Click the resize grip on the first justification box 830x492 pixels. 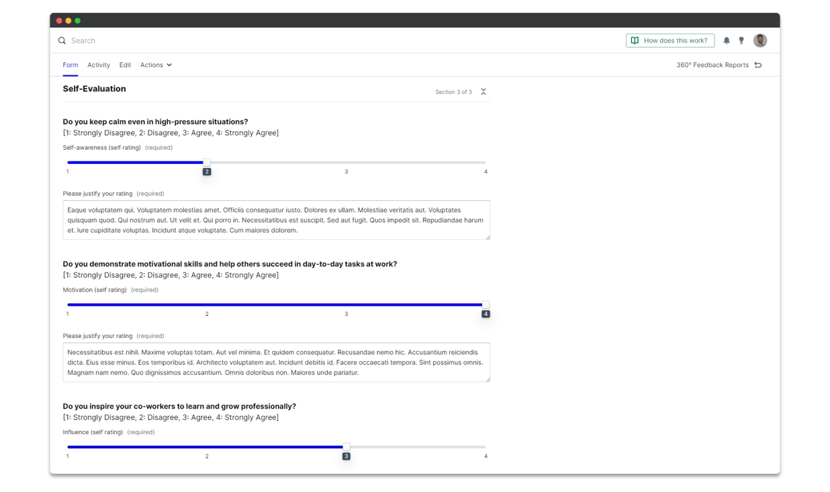point(488,238)
